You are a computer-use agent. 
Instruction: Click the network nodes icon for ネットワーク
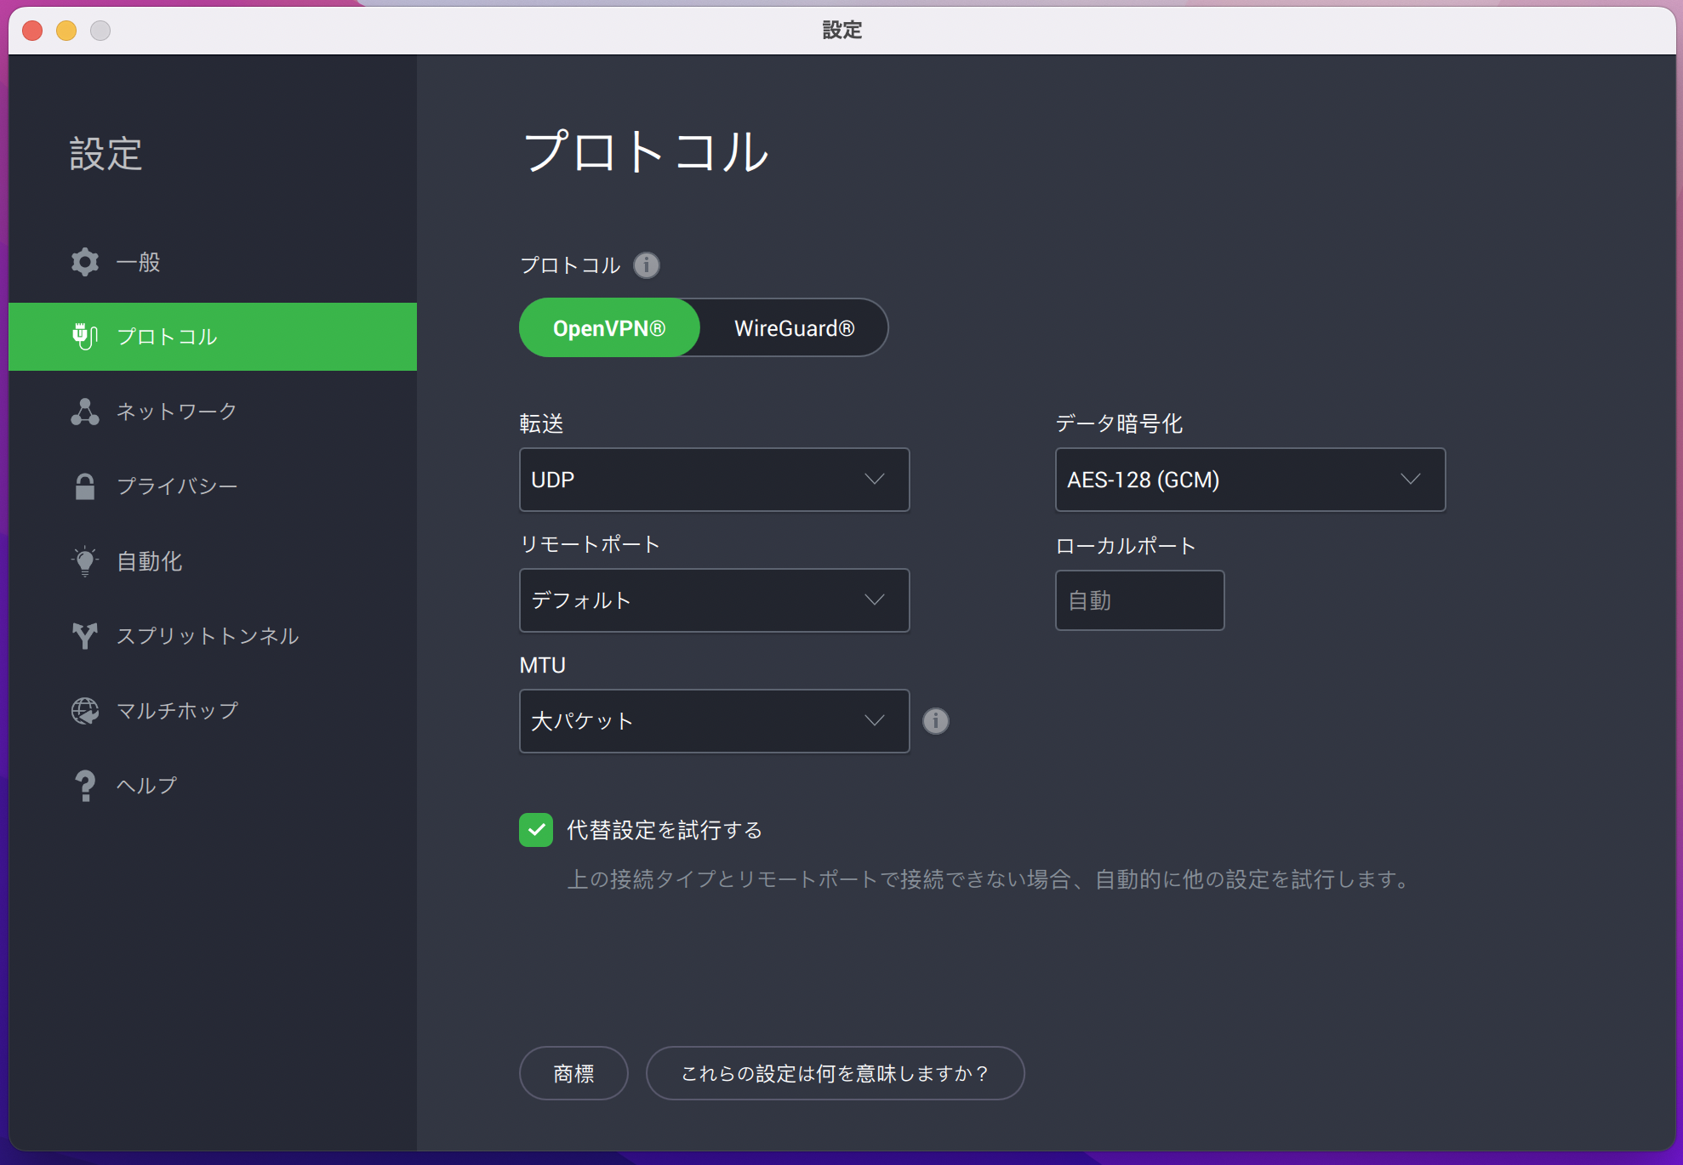point(85,412)
